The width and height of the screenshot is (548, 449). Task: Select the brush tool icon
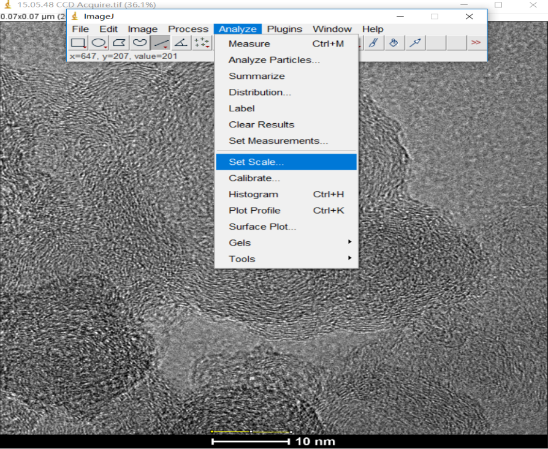(x=373, y=43)
